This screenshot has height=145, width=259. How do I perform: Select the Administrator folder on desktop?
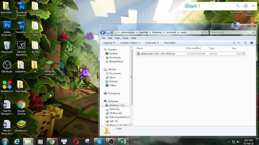[x=7, y=8]
